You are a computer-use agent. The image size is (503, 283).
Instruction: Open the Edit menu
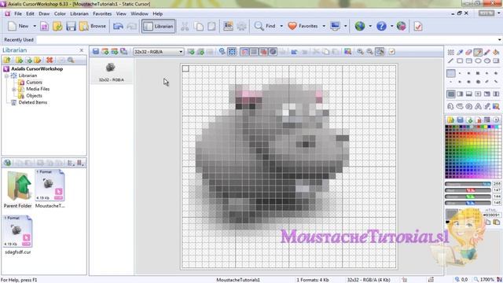(x=30, y=14)
